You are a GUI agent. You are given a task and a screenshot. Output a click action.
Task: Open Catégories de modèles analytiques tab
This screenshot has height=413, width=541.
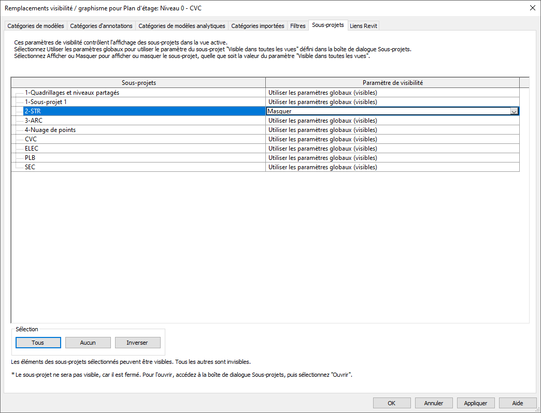click(182, 26)
